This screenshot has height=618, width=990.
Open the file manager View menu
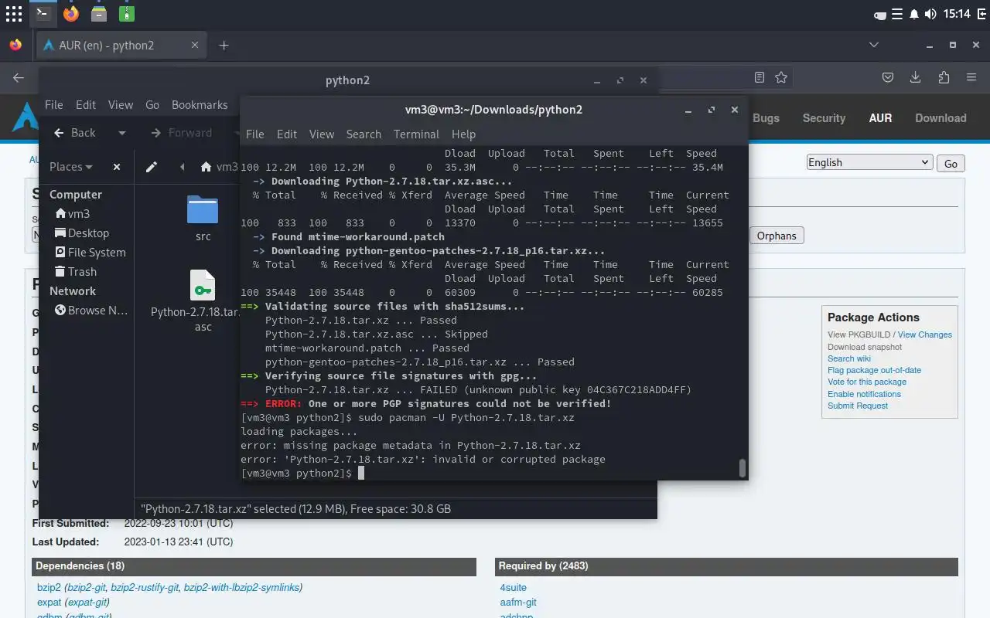(121, 105)
